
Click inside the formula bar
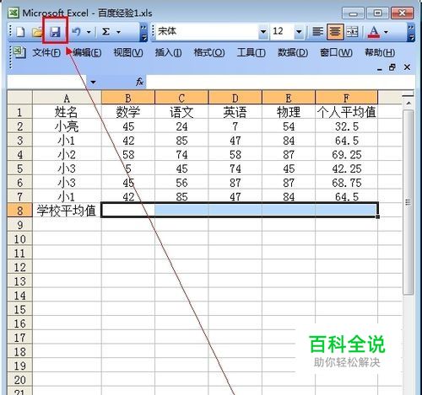280,82
